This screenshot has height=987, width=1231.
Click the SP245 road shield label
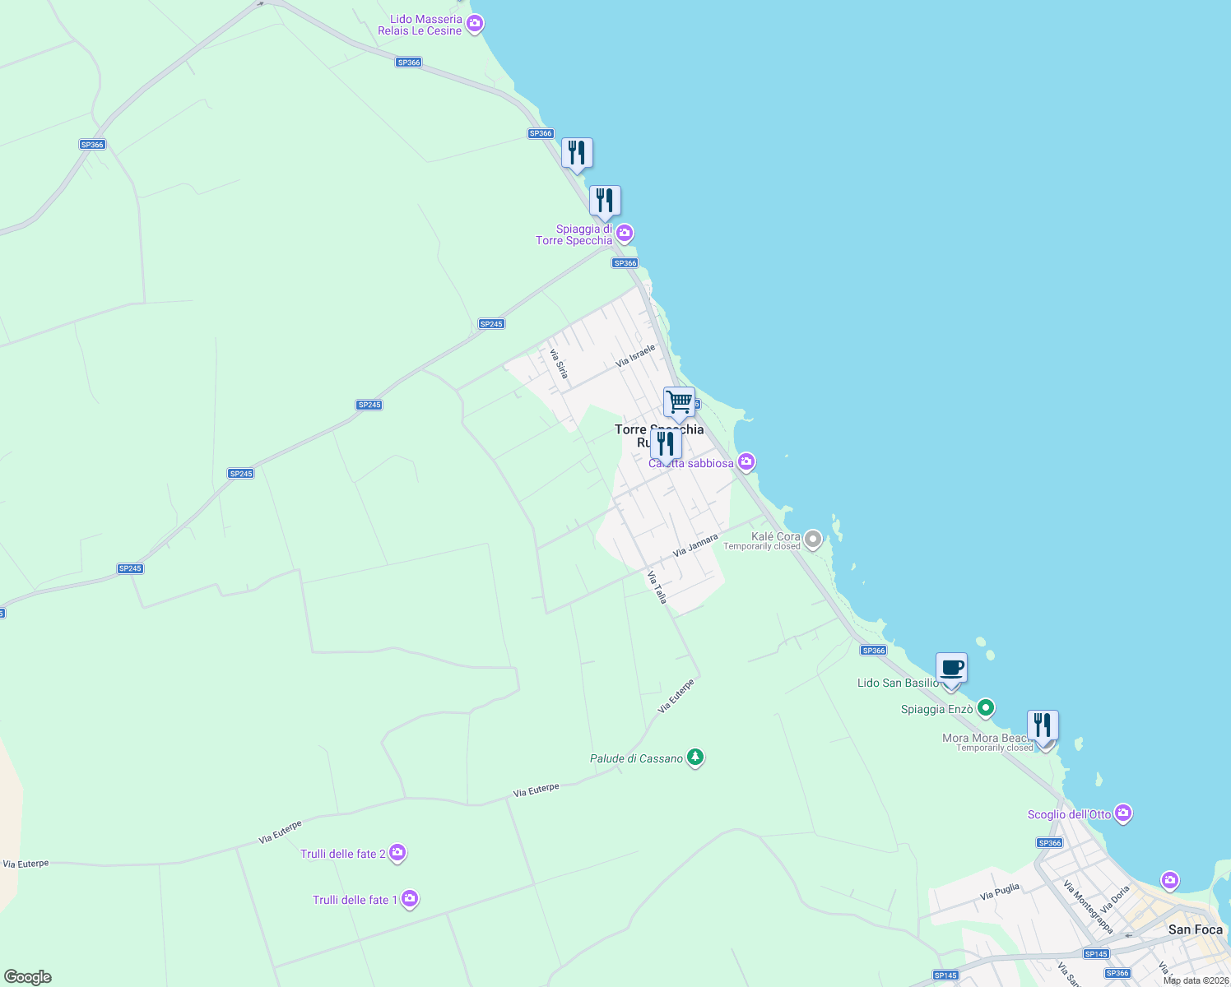click(368, 404)
